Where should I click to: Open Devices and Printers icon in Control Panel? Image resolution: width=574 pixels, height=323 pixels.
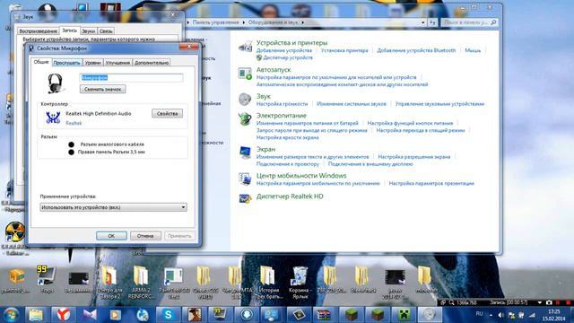[x=245, y=47]
